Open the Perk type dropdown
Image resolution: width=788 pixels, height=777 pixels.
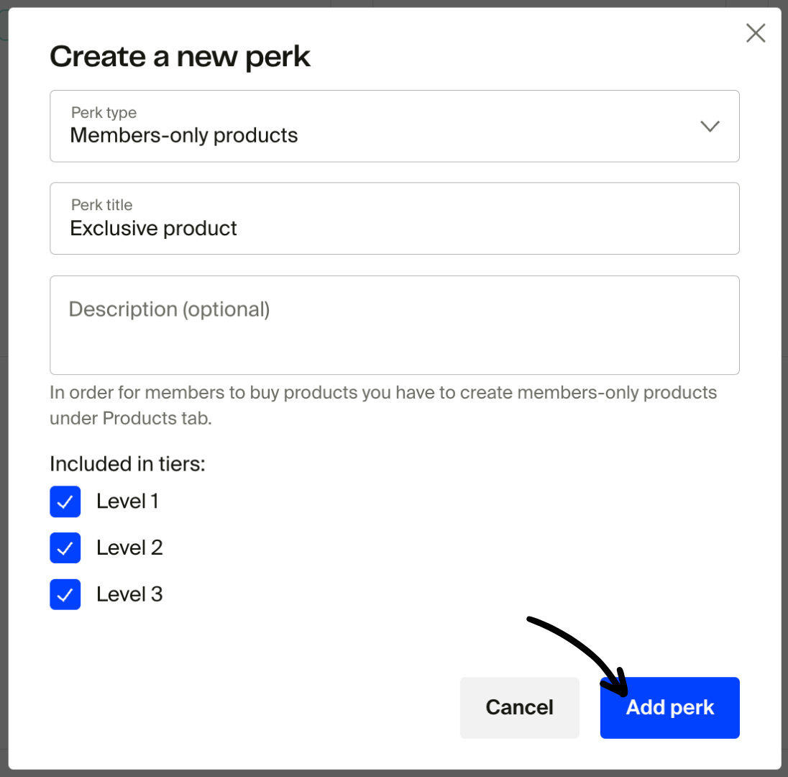[394, 126]
